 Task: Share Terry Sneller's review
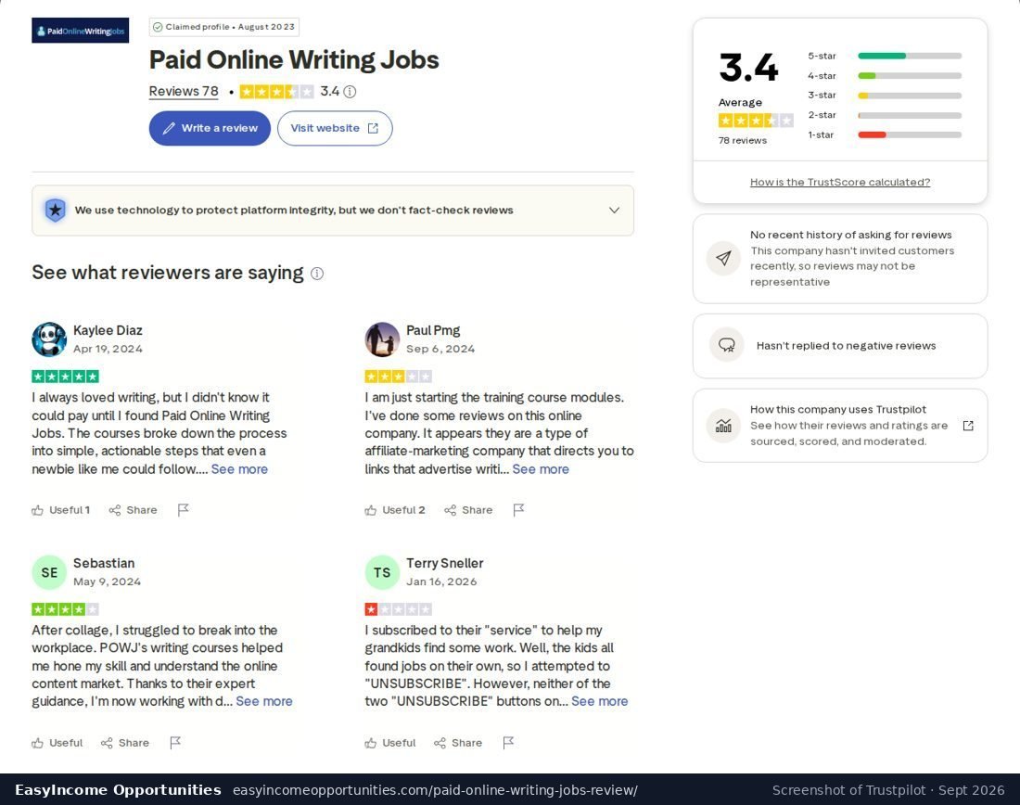458,743
